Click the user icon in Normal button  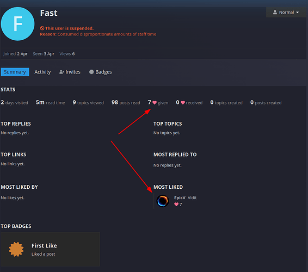275,13
